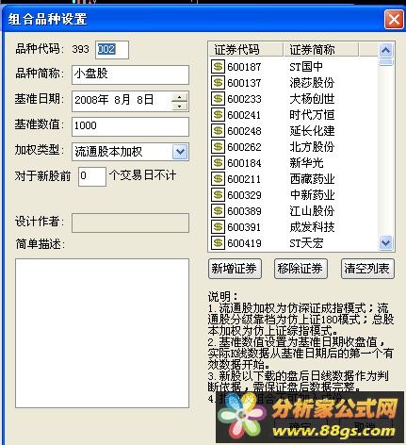Select the 北方股份 security name
The width and height of the screenshot is (406, 445).
[312, 147]
